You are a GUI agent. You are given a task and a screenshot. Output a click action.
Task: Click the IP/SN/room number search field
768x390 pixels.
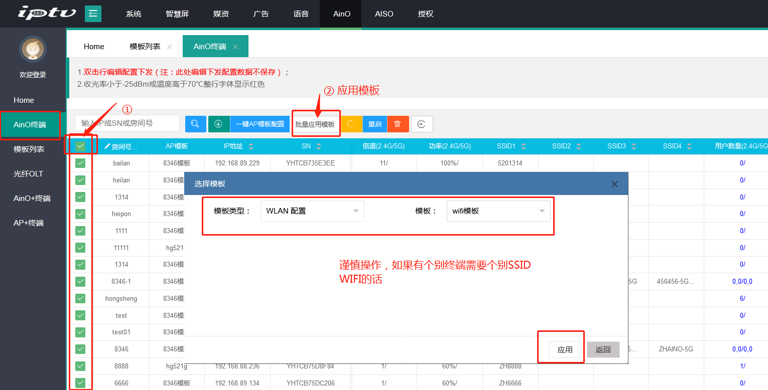pyautogui.click(x=127, y=123)
